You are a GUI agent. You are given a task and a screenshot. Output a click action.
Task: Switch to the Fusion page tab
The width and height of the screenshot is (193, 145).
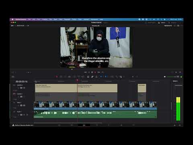tap(96, 125)
